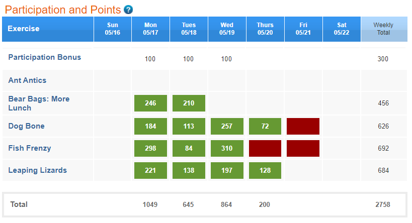Click the 2758 weekly grand total
The image size is (412, 223).
click(x=383, y=204)
